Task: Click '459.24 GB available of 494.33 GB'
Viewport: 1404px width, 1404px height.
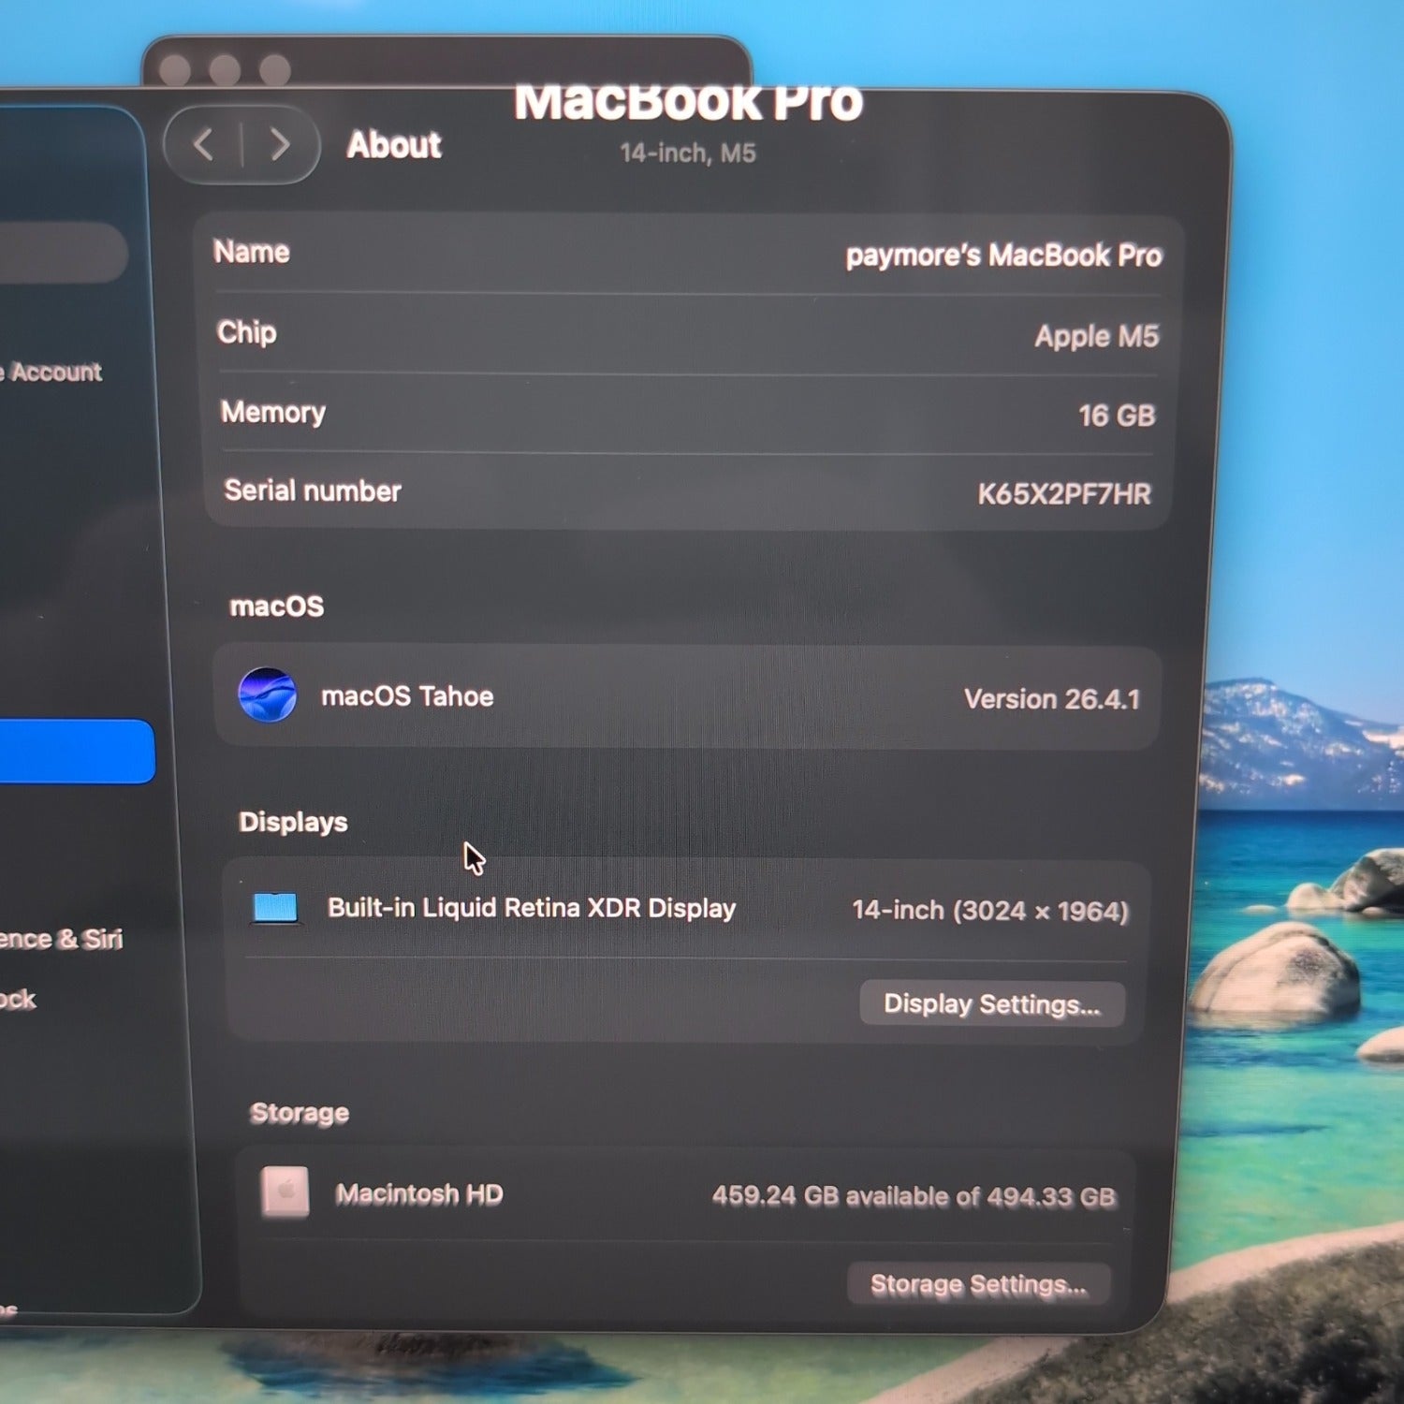Action: pyautogui.click(x=914, y=1196)
